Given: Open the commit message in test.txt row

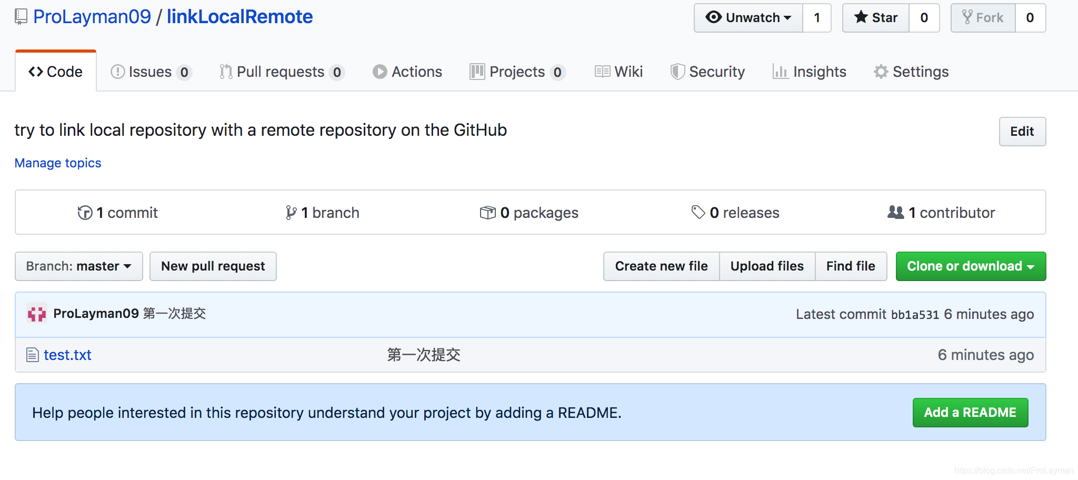Looking at the screenshot, I should (424, 355).
